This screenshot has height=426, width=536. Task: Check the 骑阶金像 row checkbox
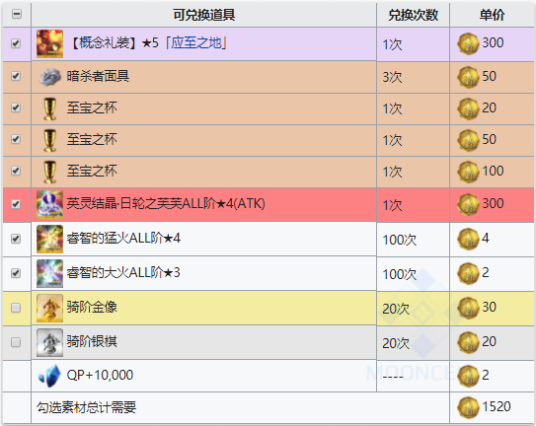pyautogui.click(x=16, y=308)
